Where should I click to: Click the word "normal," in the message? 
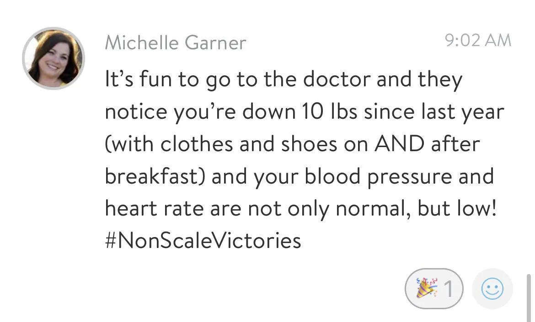pos(373,209)
